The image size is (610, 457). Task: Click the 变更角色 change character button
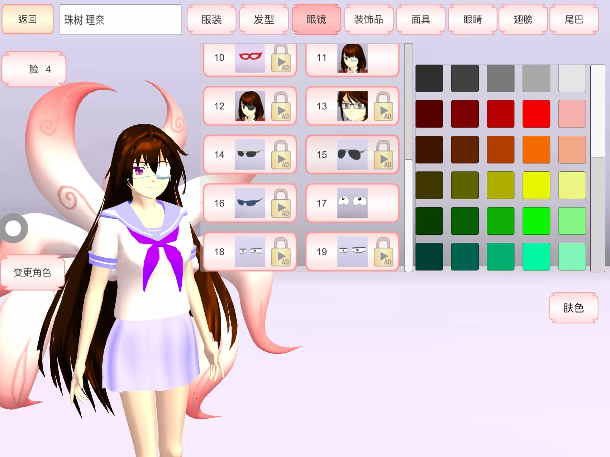(32, 272)
